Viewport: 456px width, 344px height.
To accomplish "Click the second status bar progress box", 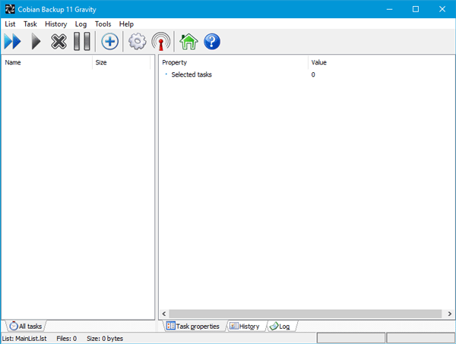I will pos(420,338).
